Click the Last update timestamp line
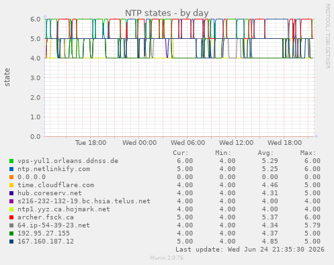Screen dimensions: 334x265 [x=250, y=250]
